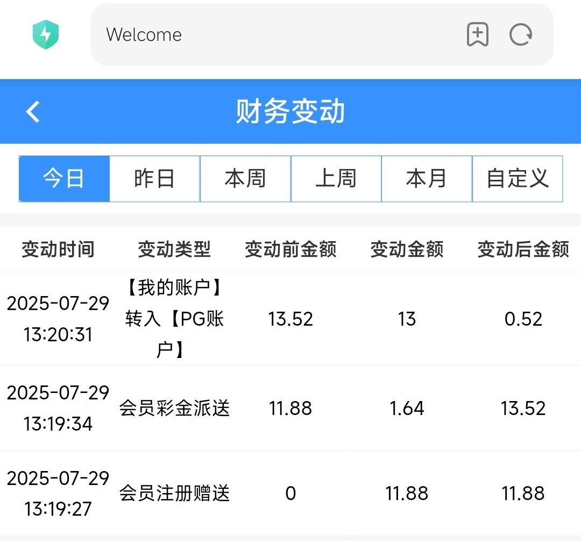Tap the green lightning shield icon
581x541 pixels.
pyautogui.click(x=46, y=35)
